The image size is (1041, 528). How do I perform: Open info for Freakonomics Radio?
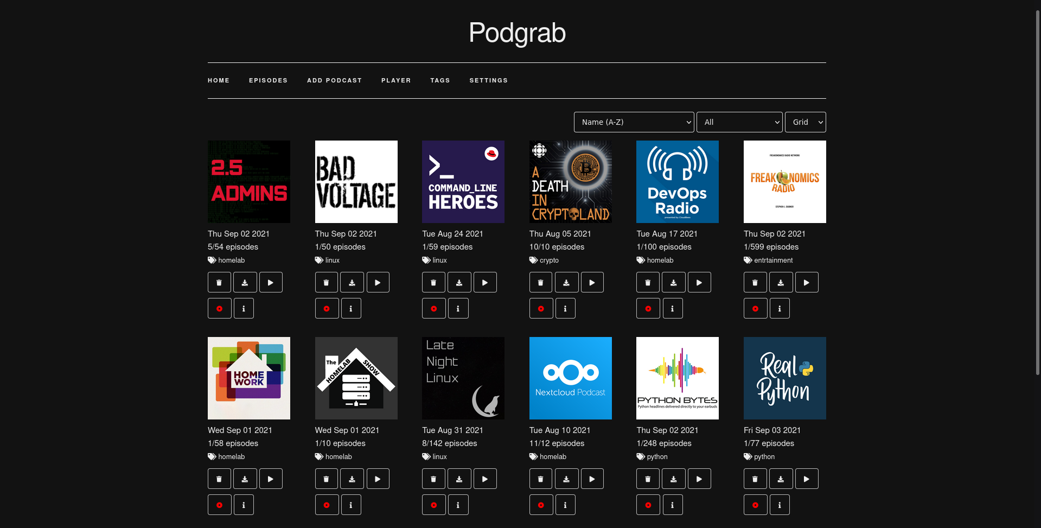click(x=780, y=308)
